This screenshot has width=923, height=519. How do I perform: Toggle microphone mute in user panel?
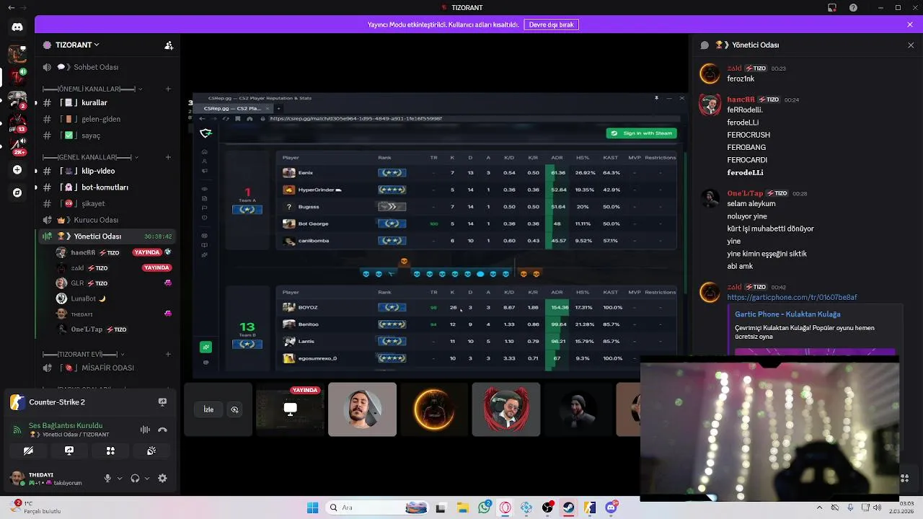tap(107, 478)
